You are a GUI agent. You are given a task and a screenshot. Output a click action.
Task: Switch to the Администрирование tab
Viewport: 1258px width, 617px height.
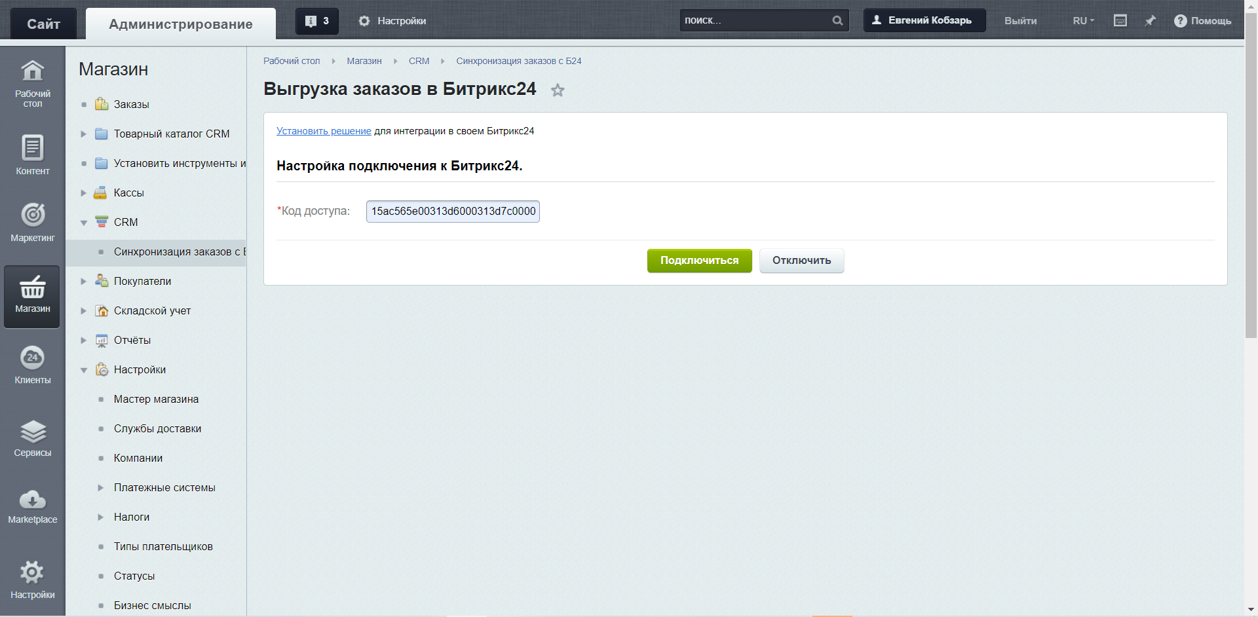tap(181, 24)
